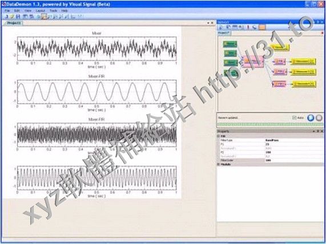
Task: Click the bottom high-frequency sine plot
Action: pos(96,178)
